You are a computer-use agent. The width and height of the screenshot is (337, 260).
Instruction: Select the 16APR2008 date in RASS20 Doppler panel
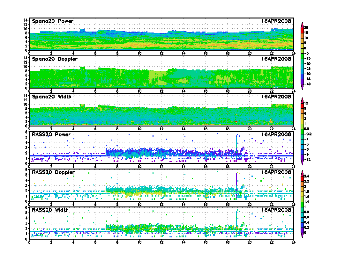coord(276,172)
